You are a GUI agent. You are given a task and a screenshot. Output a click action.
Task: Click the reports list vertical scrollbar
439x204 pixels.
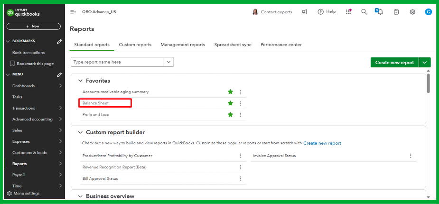pos(428,83)
